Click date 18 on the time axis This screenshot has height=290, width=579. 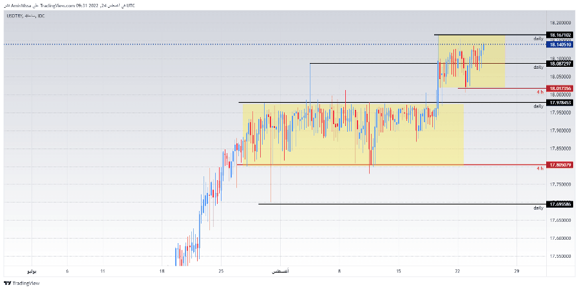click(x=162, y=271)
